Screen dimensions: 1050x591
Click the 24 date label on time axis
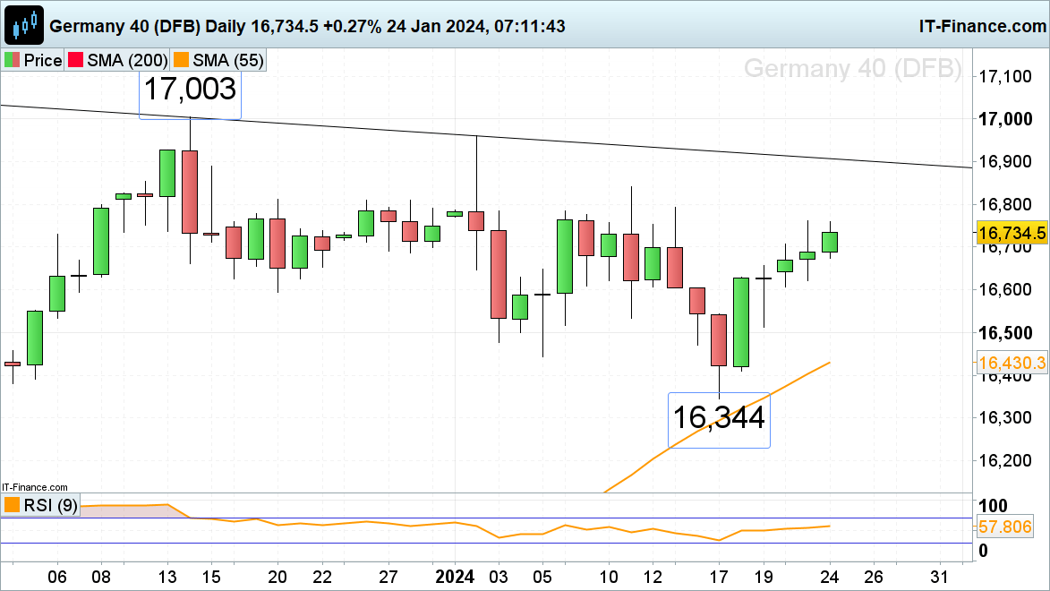tap(829, 575)
